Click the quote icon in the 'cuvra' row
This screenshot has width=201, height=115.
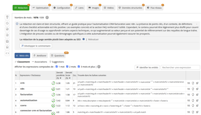(188, 105)
